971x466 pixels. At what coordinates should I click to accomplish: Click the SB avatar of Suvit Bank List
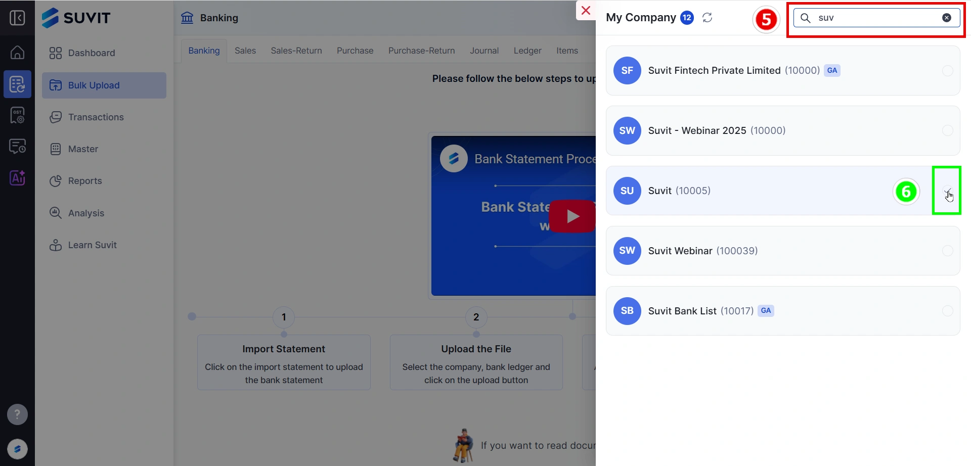click(627, 311)
